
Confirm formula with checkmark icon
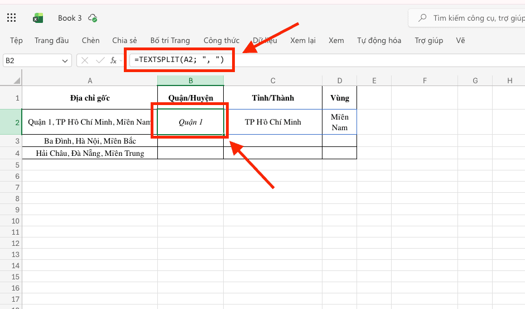click(x=100, y=60)
